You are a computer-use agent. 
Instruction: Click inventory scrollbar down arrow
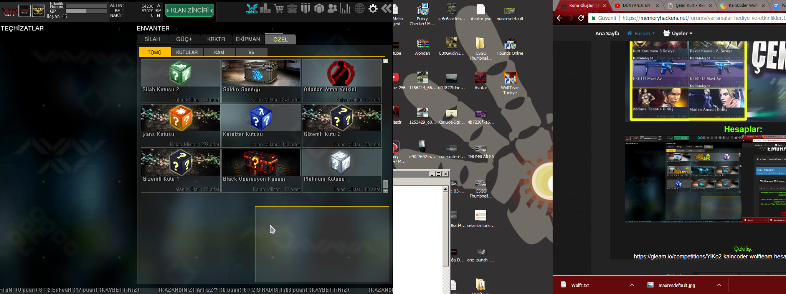(x=386, y=191)
